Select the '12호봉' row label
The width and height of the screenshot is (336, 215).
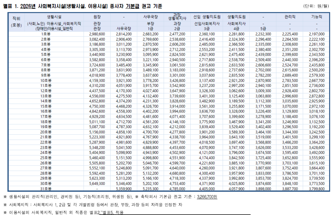click(46, 91)
